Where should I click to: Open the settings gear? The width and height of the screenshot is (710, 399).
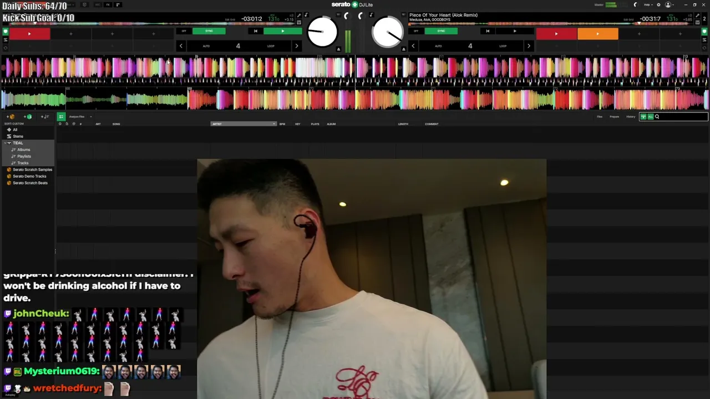tap(658, 4)
